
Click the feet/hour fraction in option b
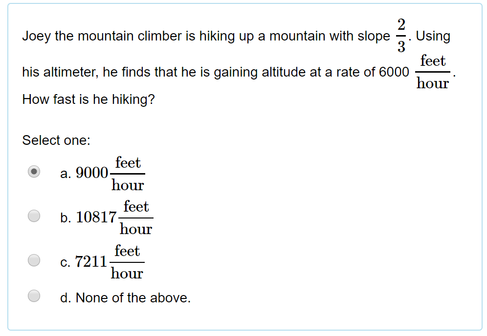click(136, 217)
